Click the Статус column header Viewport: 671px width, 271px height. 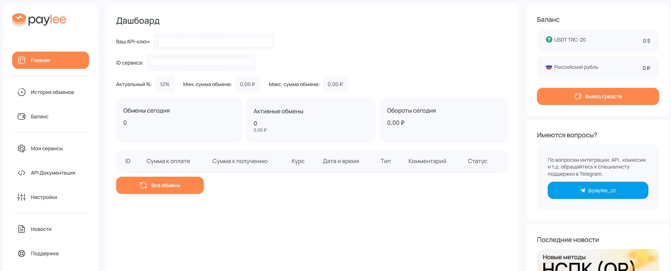tap(477, 161)
